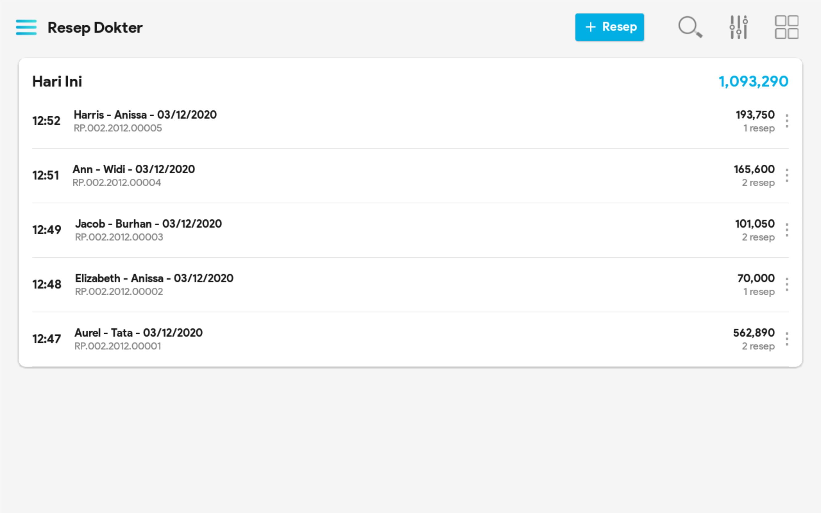
Task: Open kebab menu for Jacob - Burhan prescription
Action: click(x=787, y=230)
